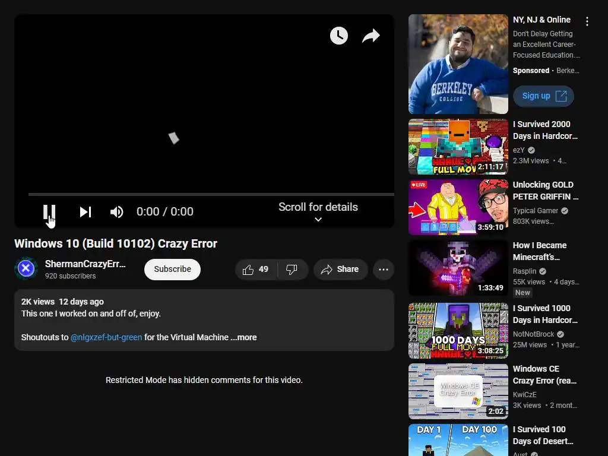Click the 0:00 / 0:00 time display
The width and height of the screenshot is (608, 456).
[165, 212]
